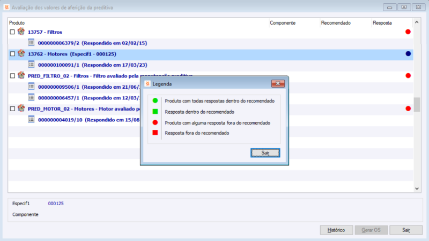Click red status dot on PRED_MOTOR_02 row

pos(408,108)
